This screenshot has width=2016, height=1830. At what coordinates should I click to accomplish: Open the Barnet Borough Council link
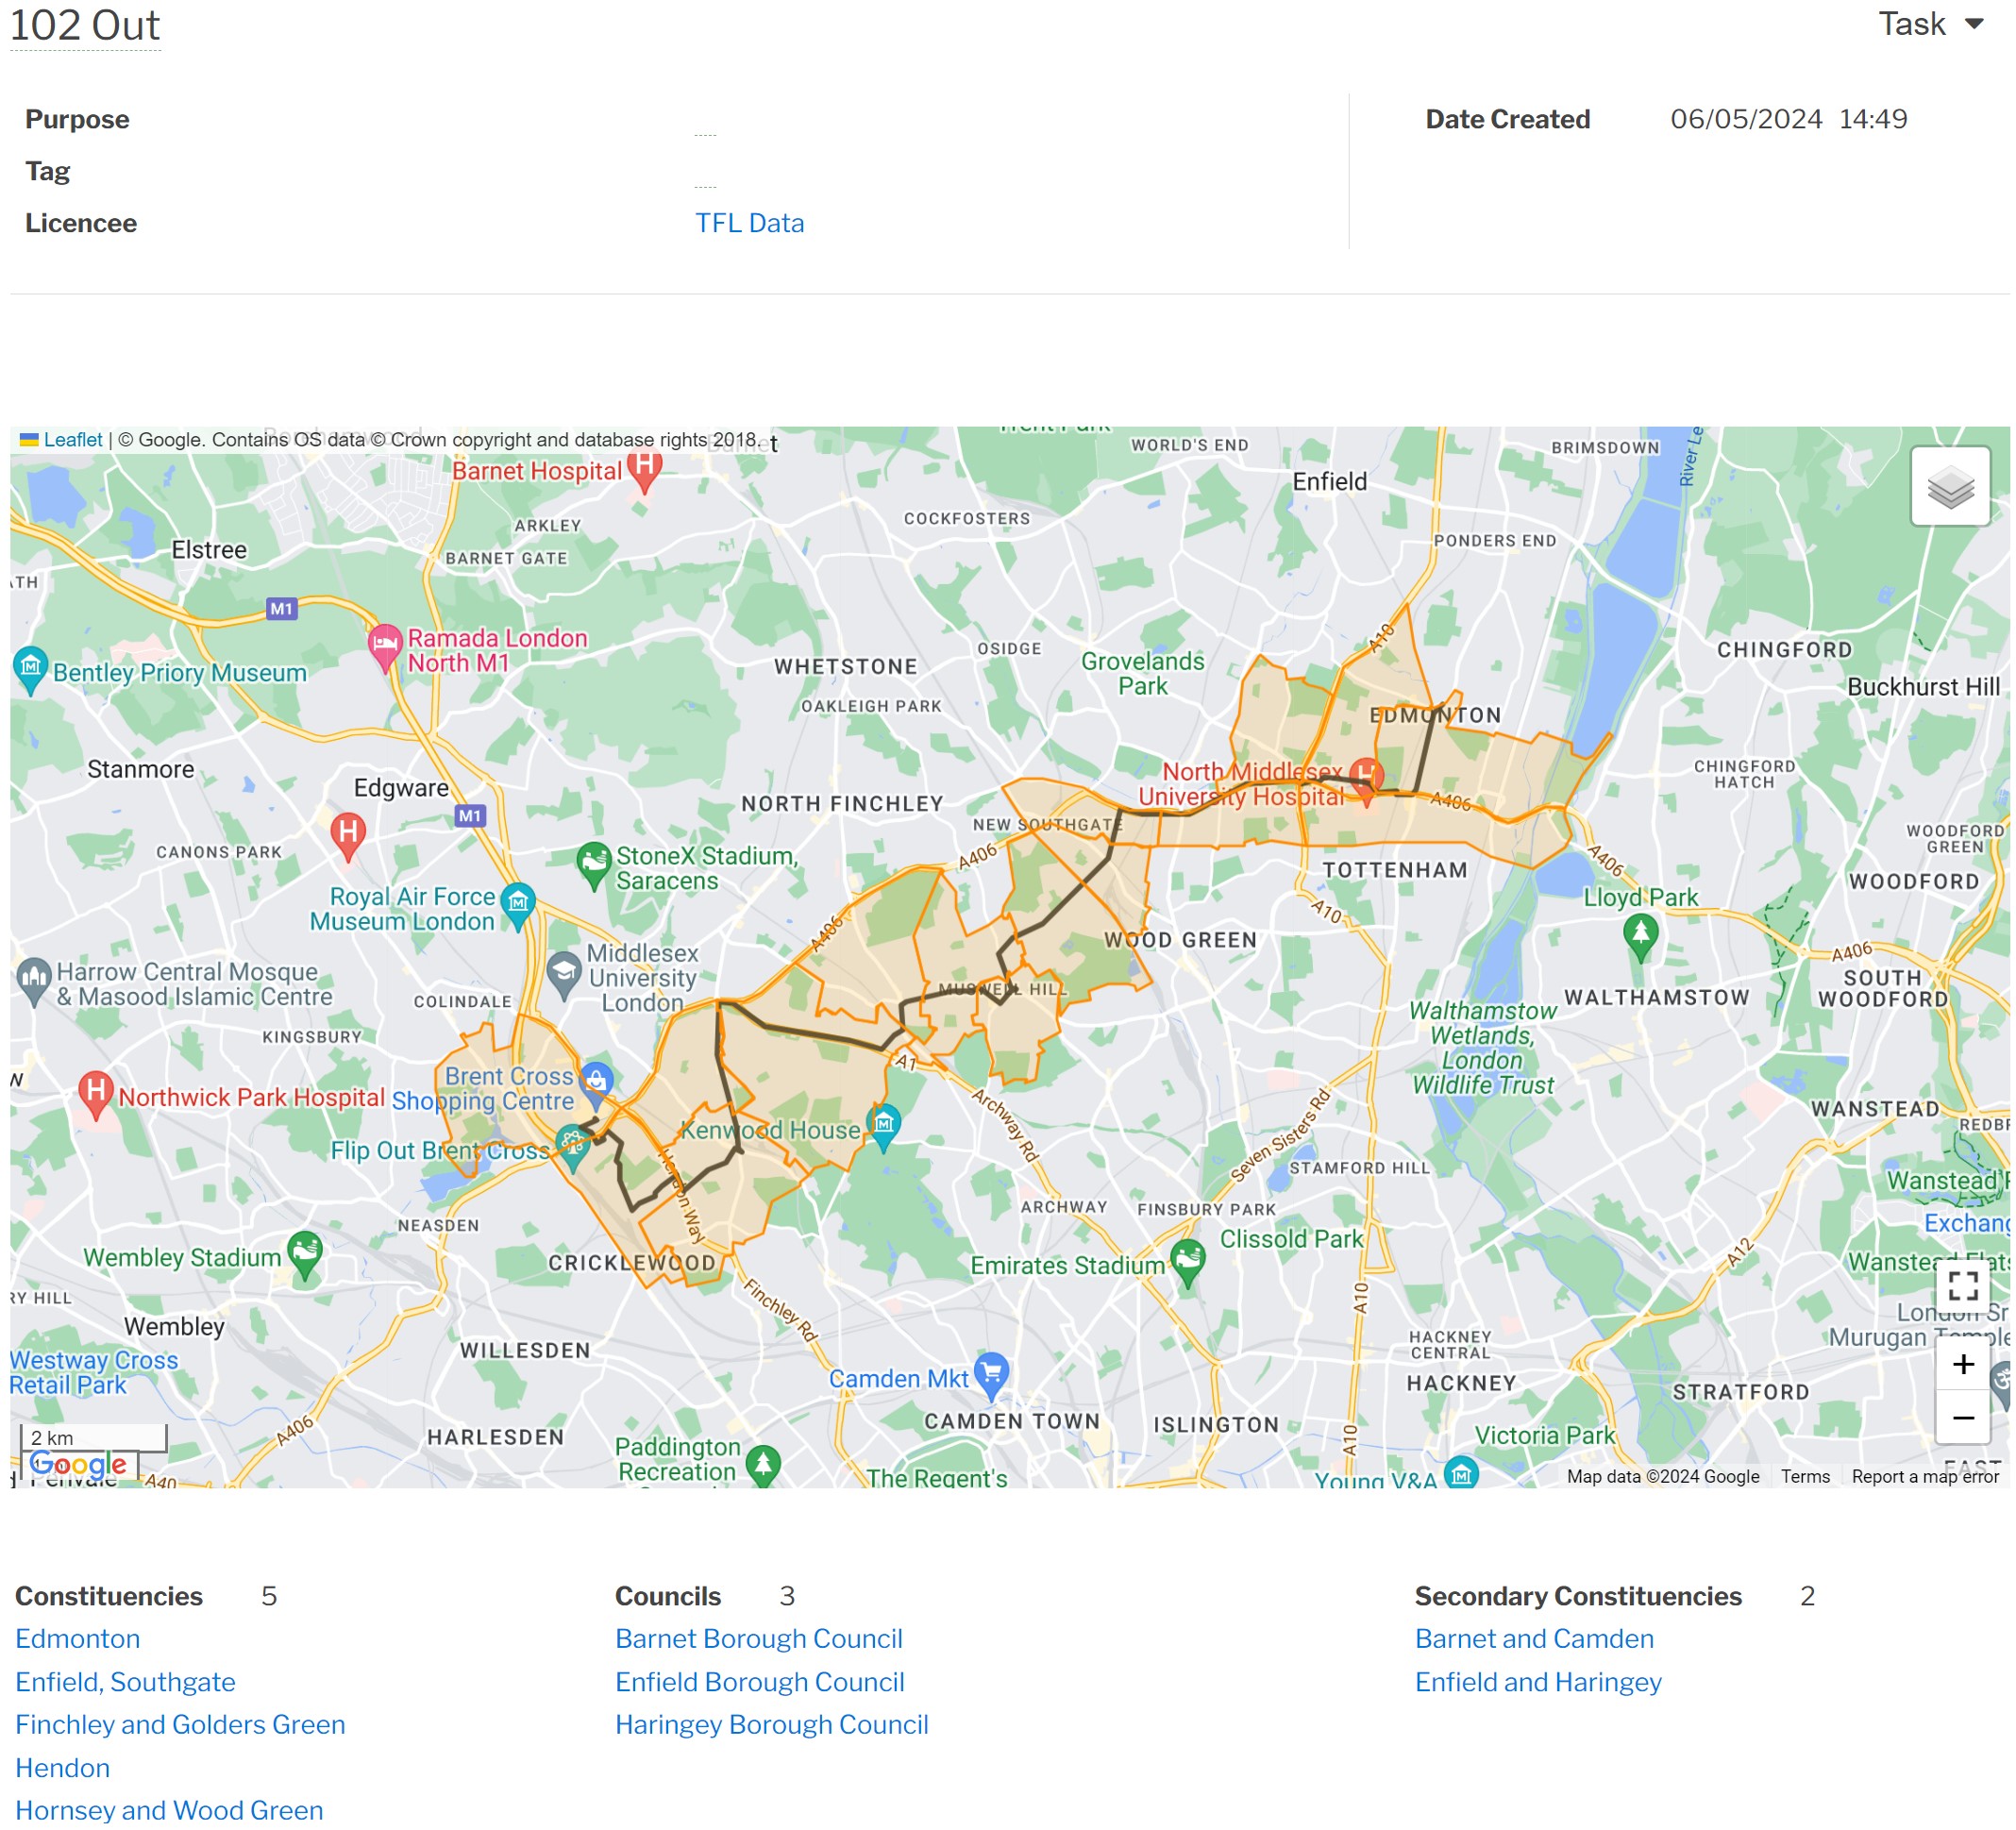tap(760, 1641)
